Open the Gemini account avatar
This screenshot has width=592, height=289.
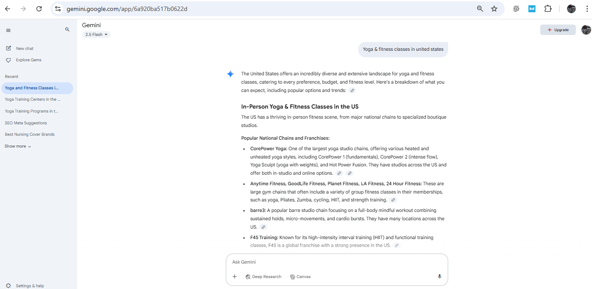point(586,30)
